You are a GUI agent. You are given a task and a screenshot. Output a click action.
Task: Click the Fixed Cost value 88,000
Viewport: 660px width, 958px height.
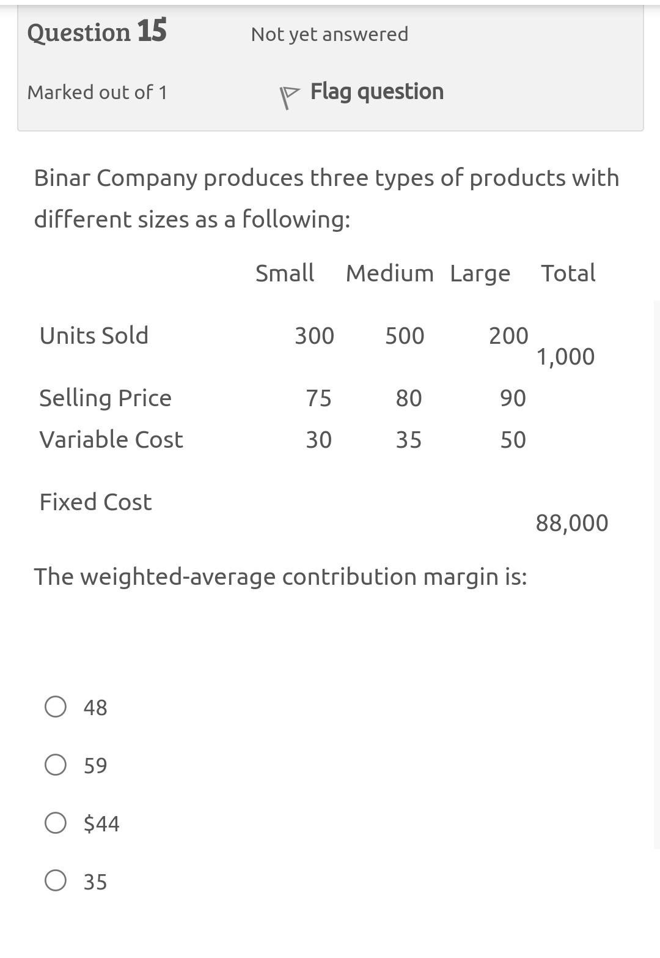click(572, 523)
